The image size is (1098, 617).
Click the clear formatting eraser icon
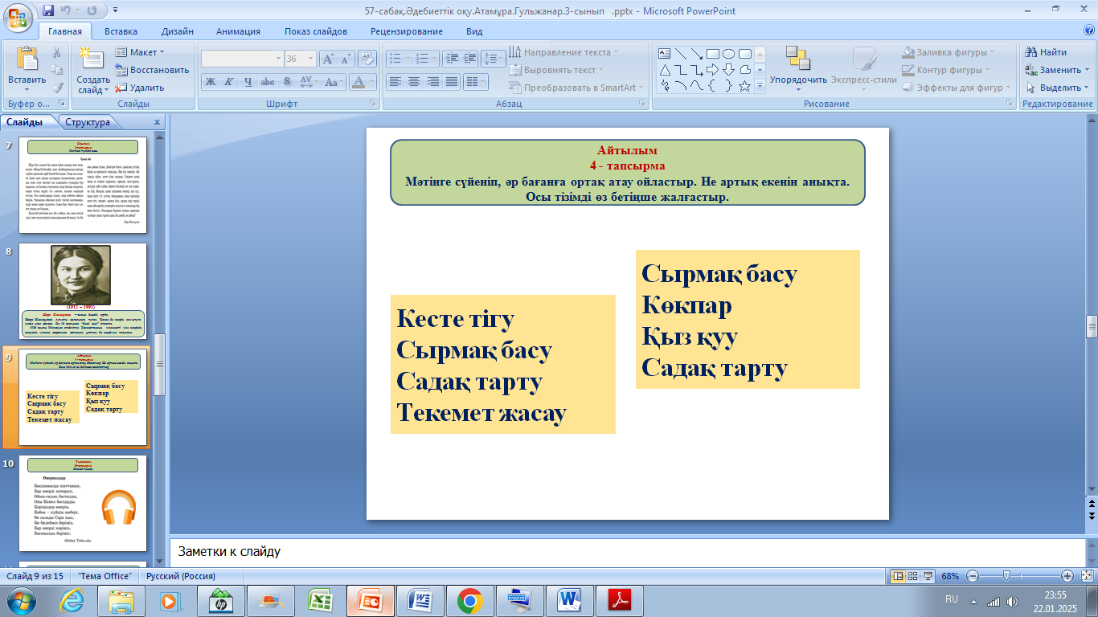point(367,58)
